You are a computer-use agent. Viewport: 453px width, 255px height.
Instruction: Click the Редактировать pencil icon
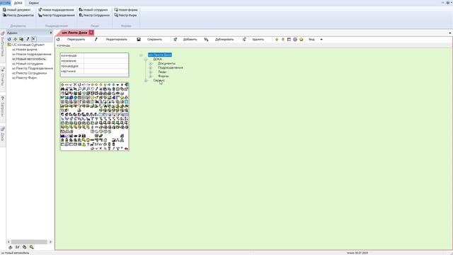[x=96, y=40]
